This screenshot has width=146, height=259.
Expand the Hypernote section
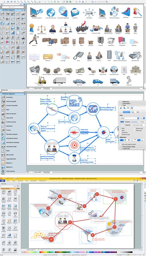pyautogui.click(x=126, y=149)
